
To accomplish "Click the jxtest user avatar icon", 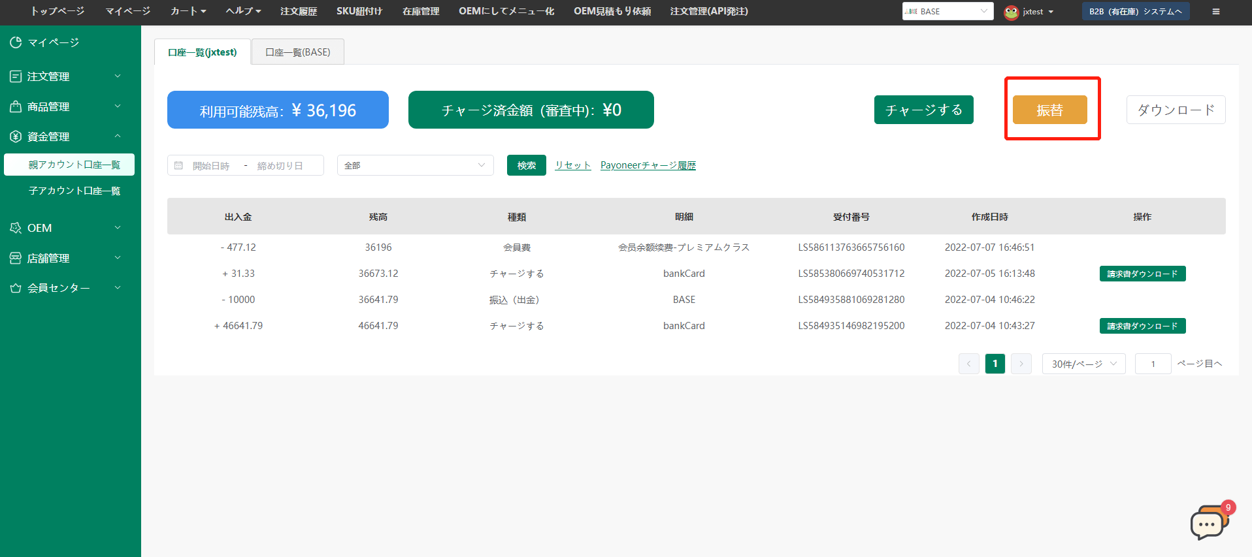I will pos(1012,12).
